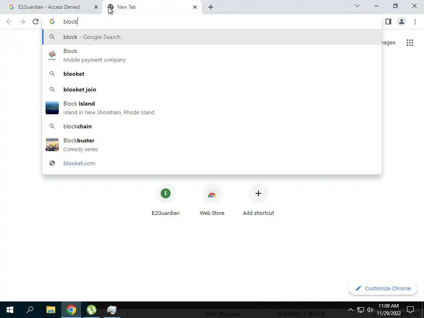Click globe icon beside blooket.com
The height and width of the screenshot is (318, 424).
tap(52, 163)
